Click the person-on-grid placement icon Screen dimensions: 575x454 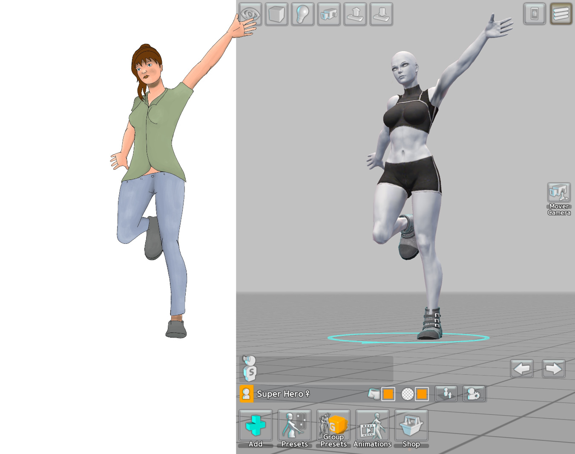446,393
